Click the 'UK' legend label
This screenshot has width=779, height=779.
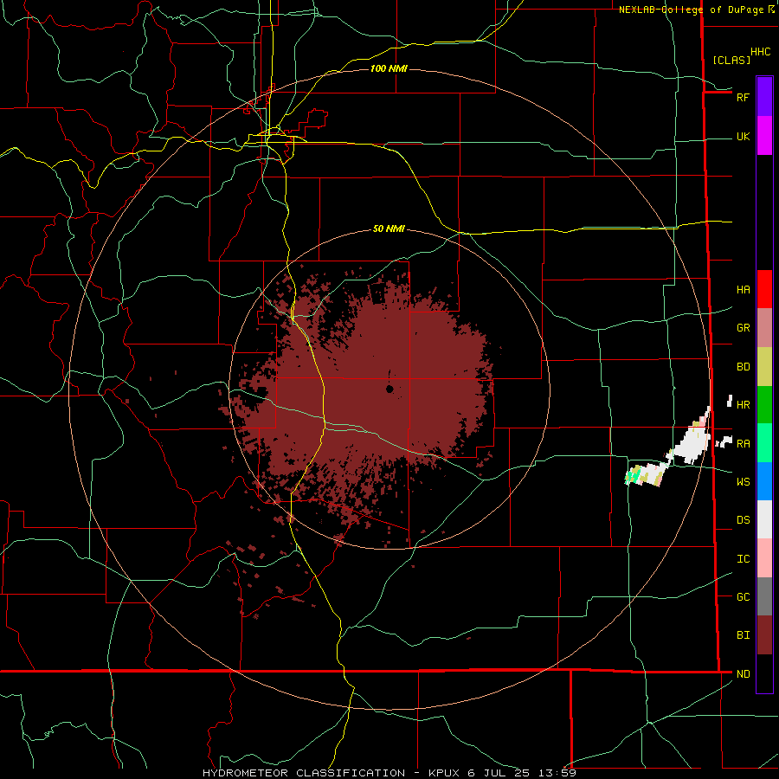[743, 137]
